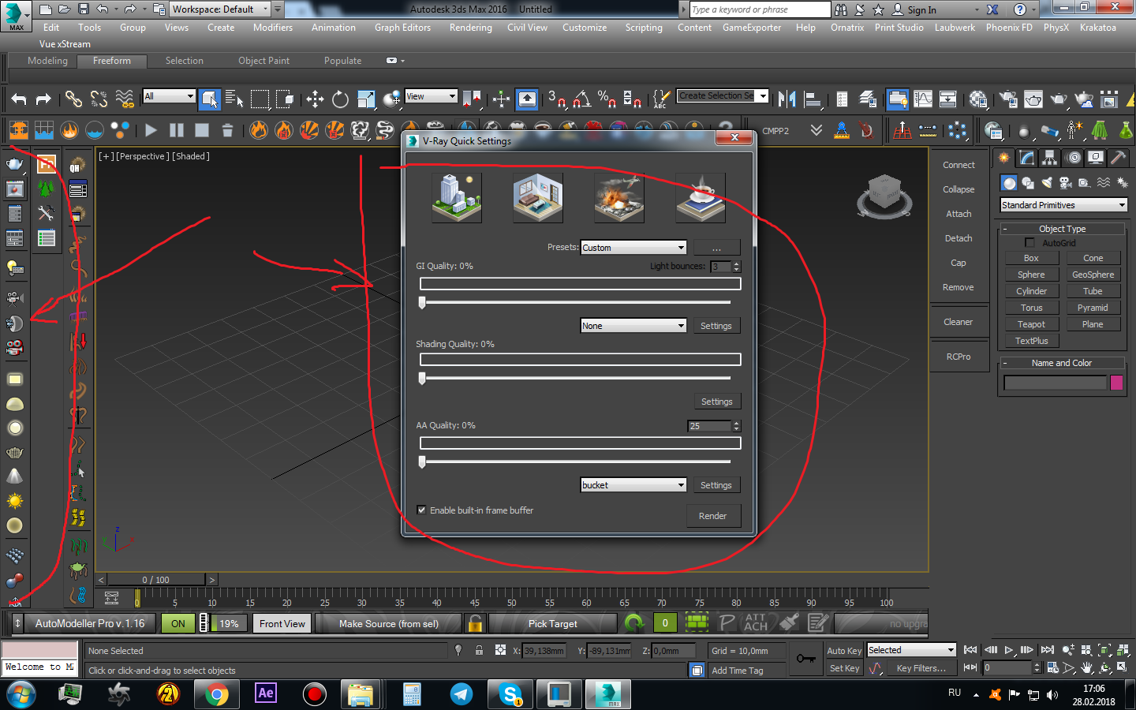Click the Teapot primitive button

pyautogui.click(x=1031, y=324)
